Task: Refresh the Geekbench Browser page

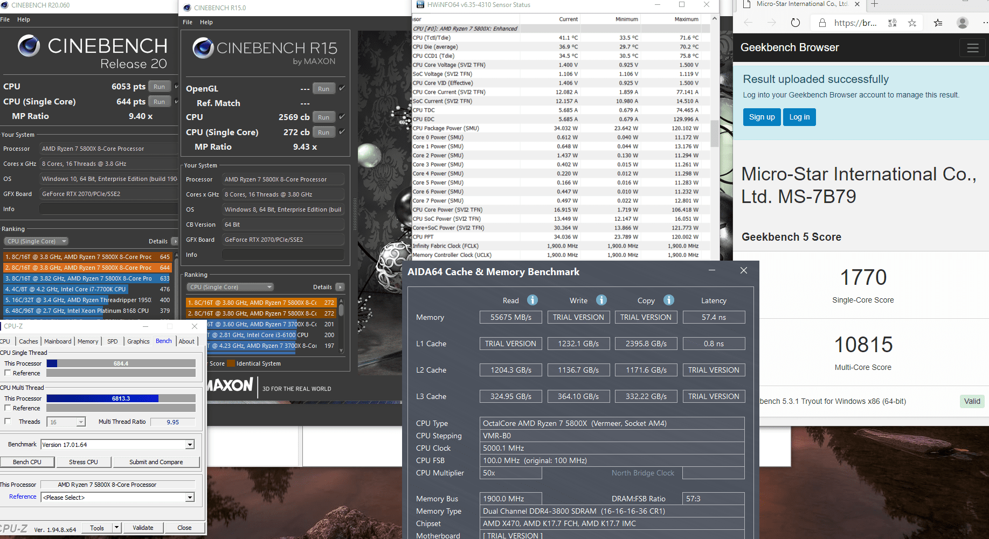Action: click(x=796, y=23)
